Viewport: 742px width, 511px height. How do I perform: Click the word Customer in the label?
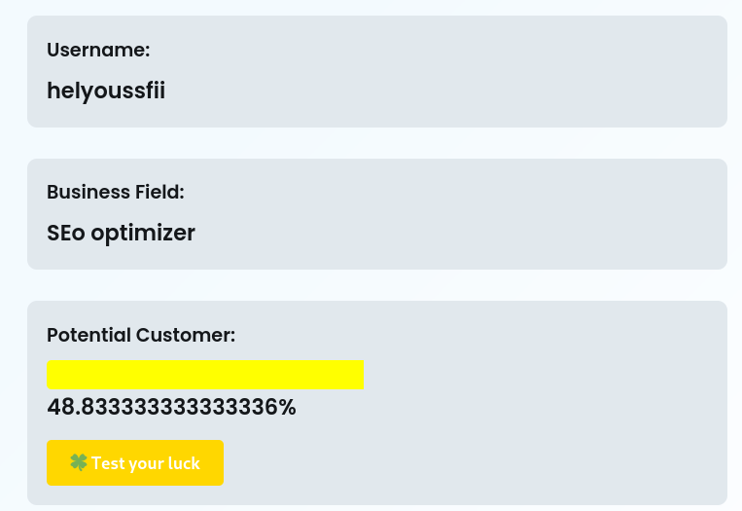186,335
